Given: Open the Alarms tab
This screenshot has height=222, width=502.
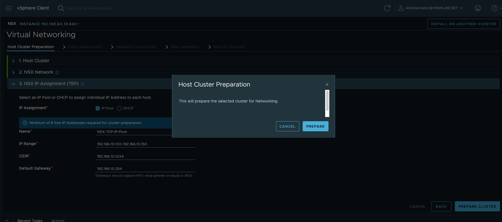Looking at the screenshot, I should pyautogui.click(x=58, y=220).
